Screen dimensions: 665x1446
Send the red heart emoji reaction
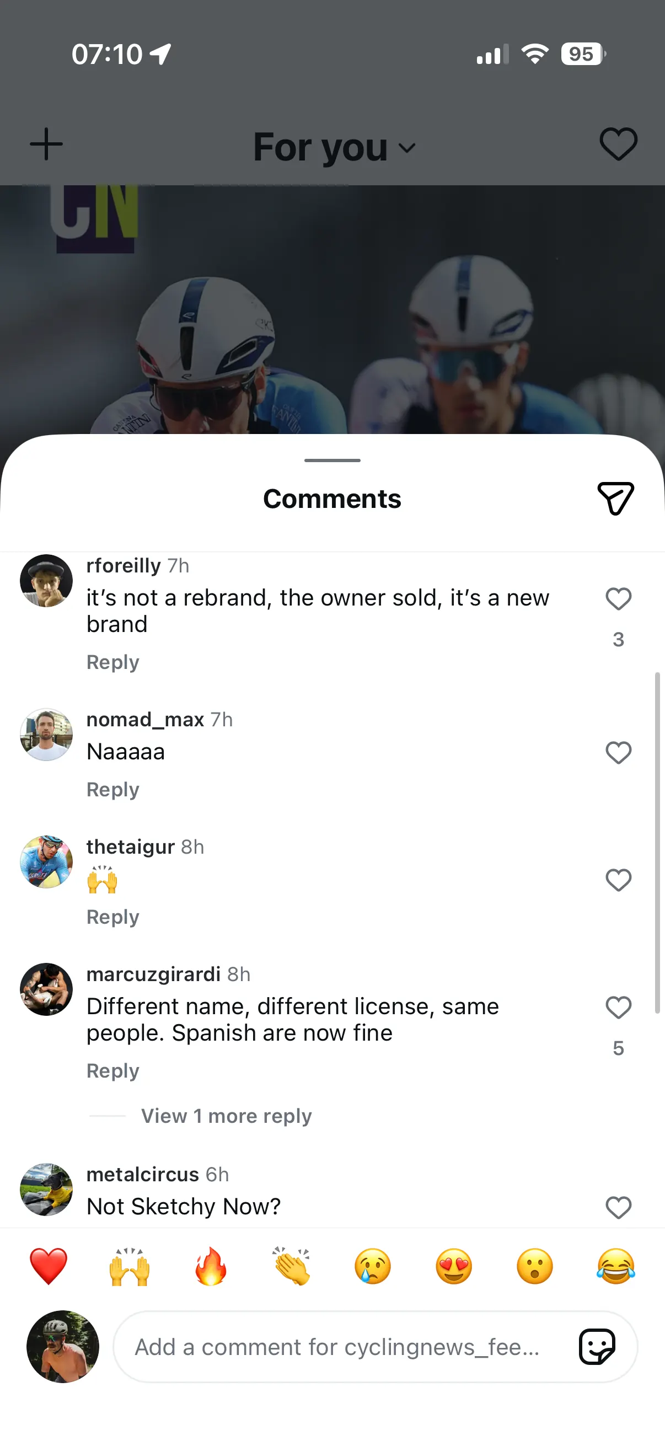[x=49, y=1266]
